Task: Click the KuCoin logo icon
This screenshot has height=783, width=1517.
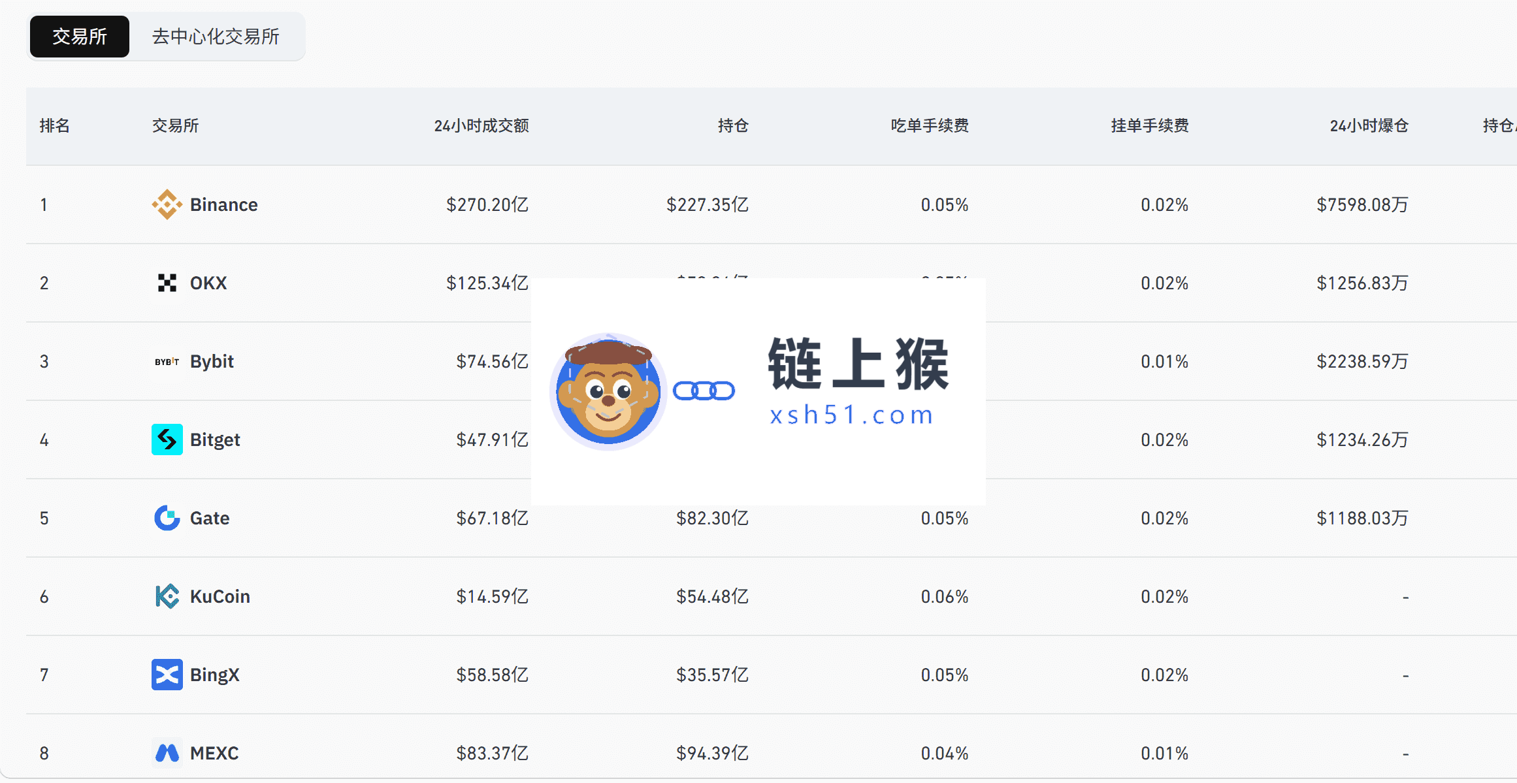Action: [x=167, y=596]
